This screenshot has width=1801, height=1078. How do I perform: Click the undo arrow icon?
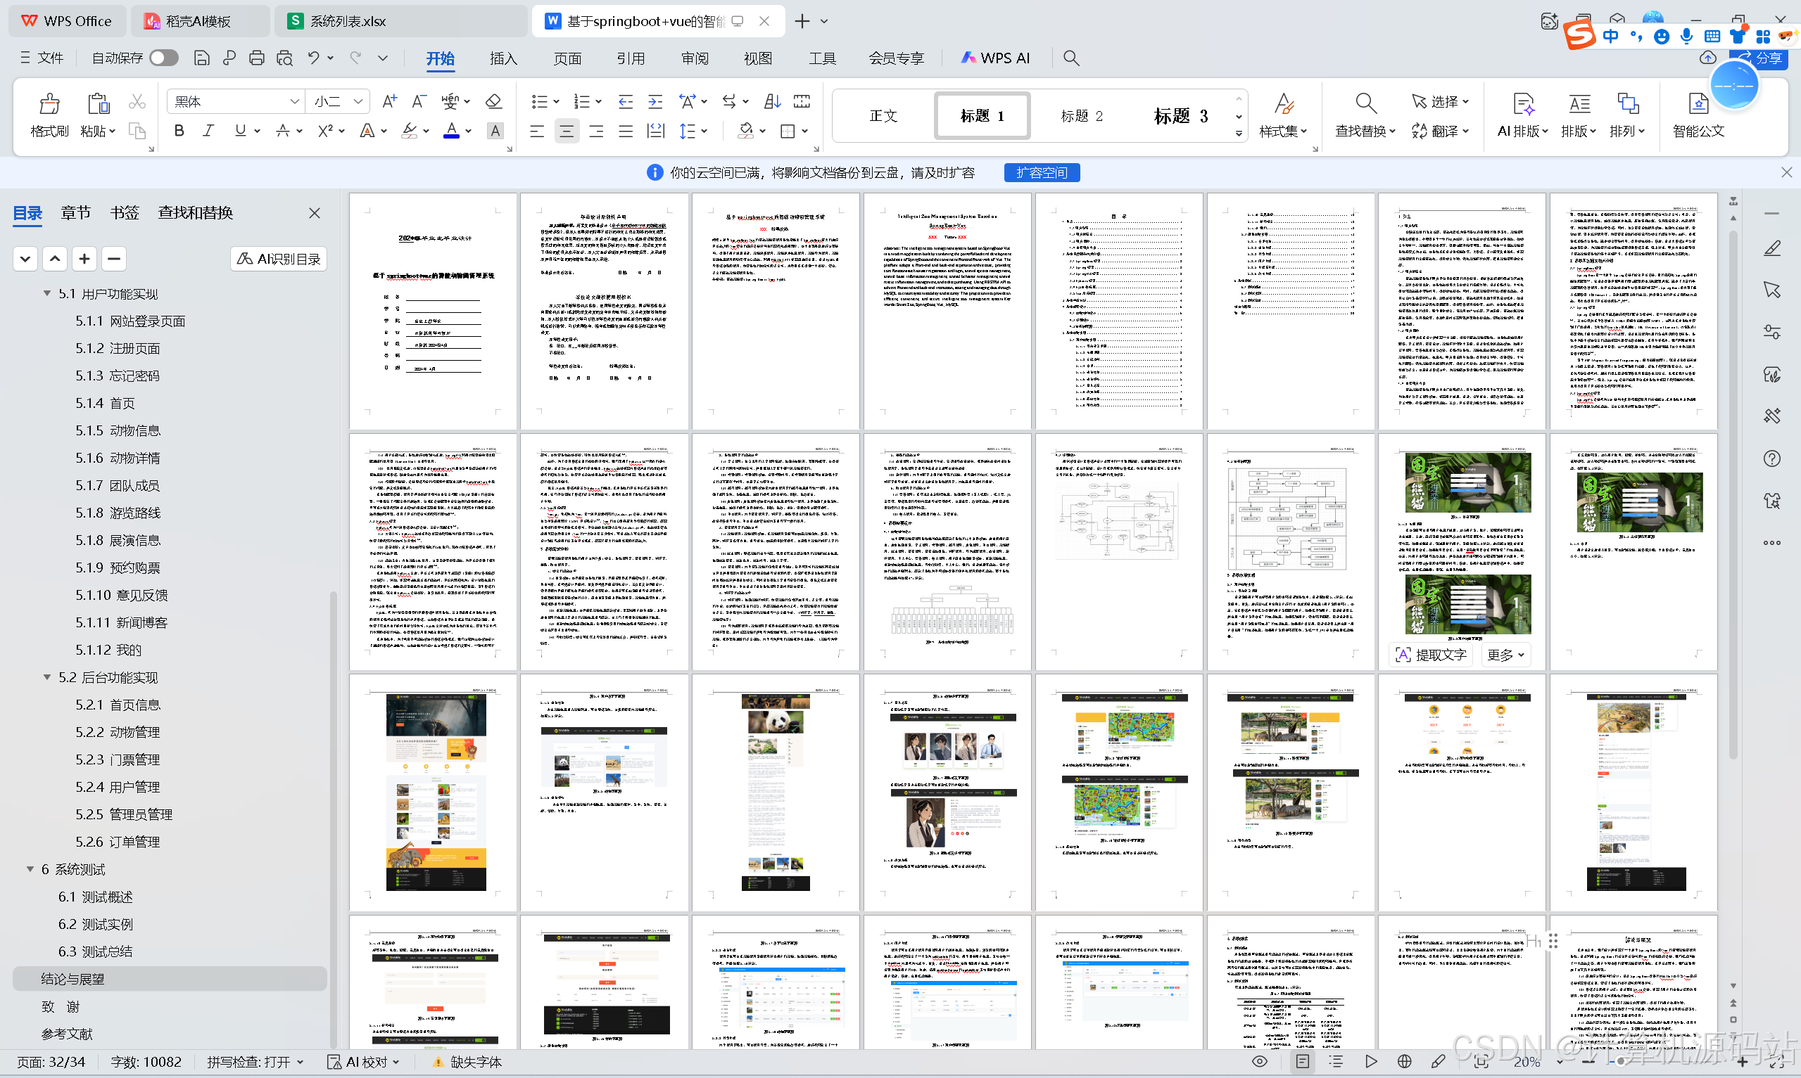313,58
